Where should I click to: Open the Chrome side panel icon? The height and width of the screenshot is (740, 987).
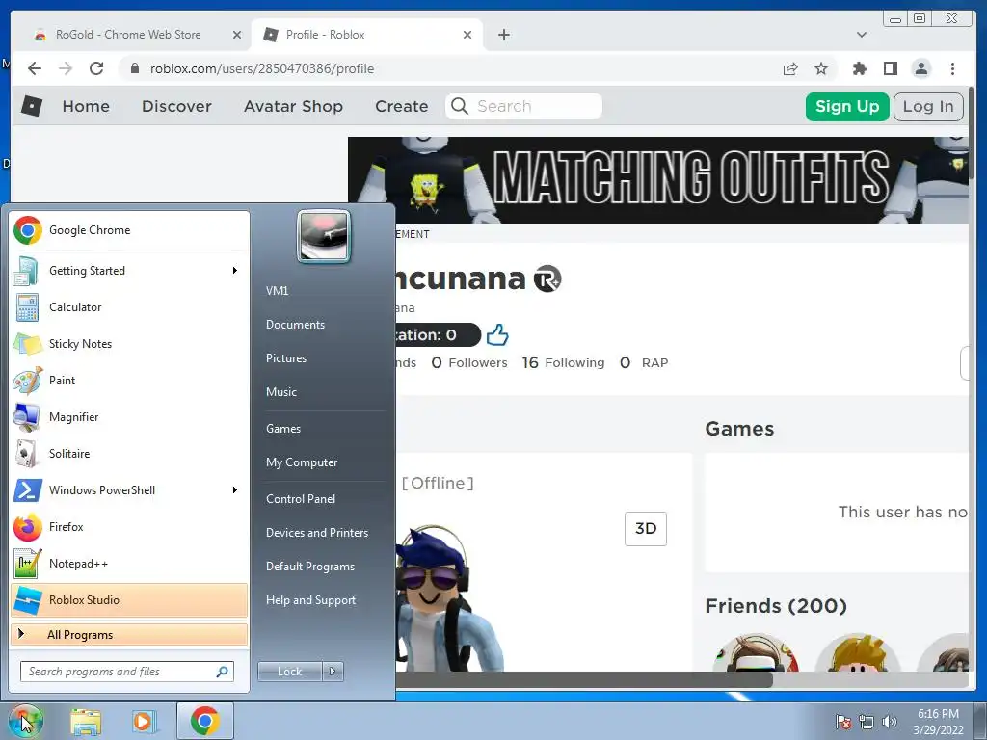tap(890, 68)
